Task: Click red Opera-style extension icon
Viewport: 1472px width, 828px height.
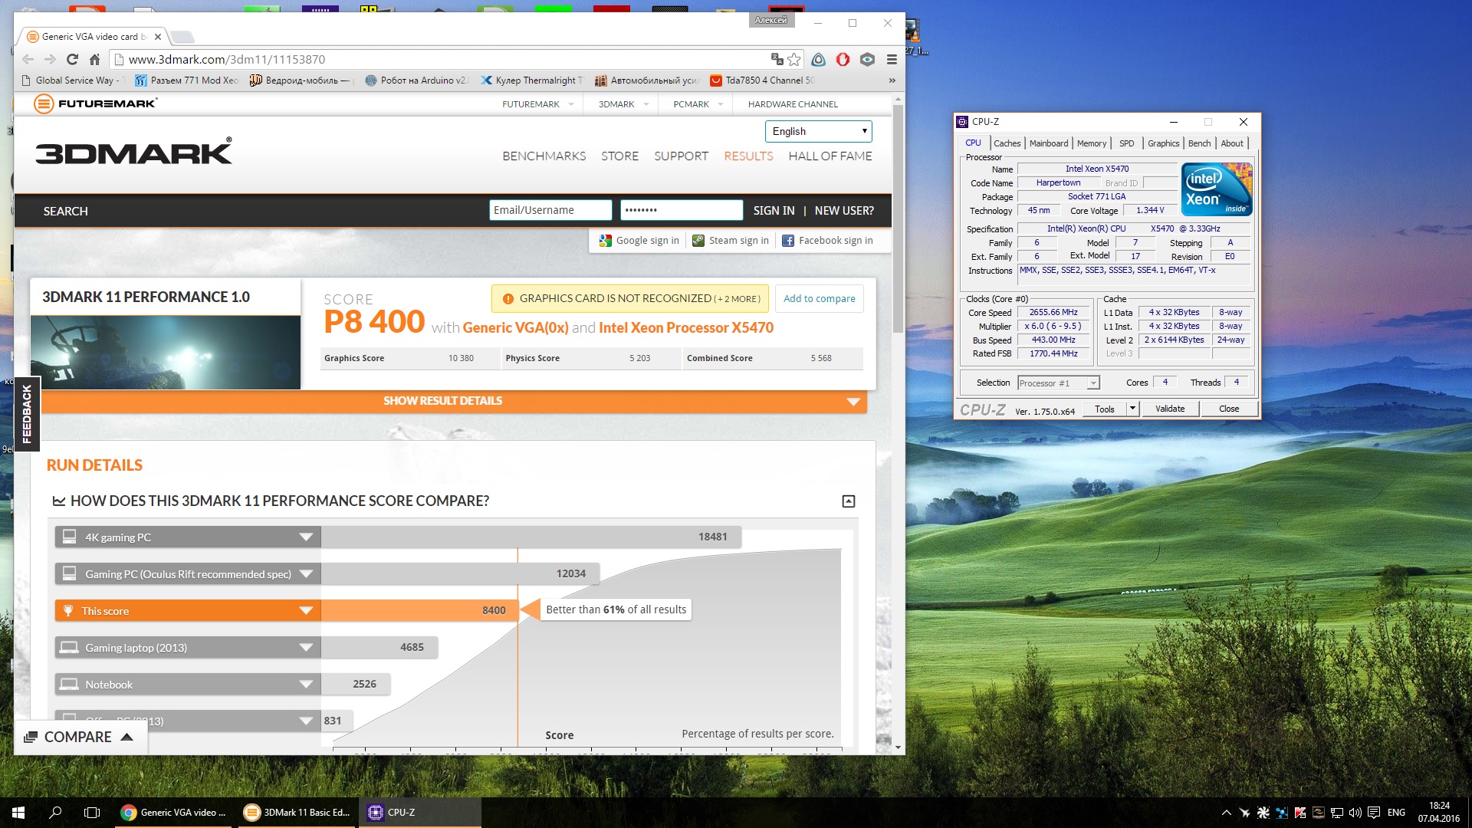Action: [x=843, y=59]
